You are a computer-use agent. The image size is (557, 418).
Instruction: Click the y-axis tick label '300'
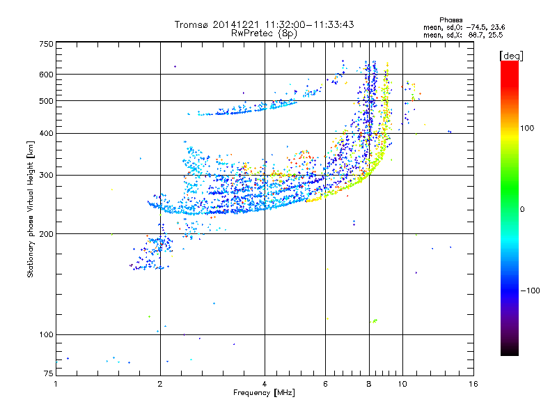[46, 176]
